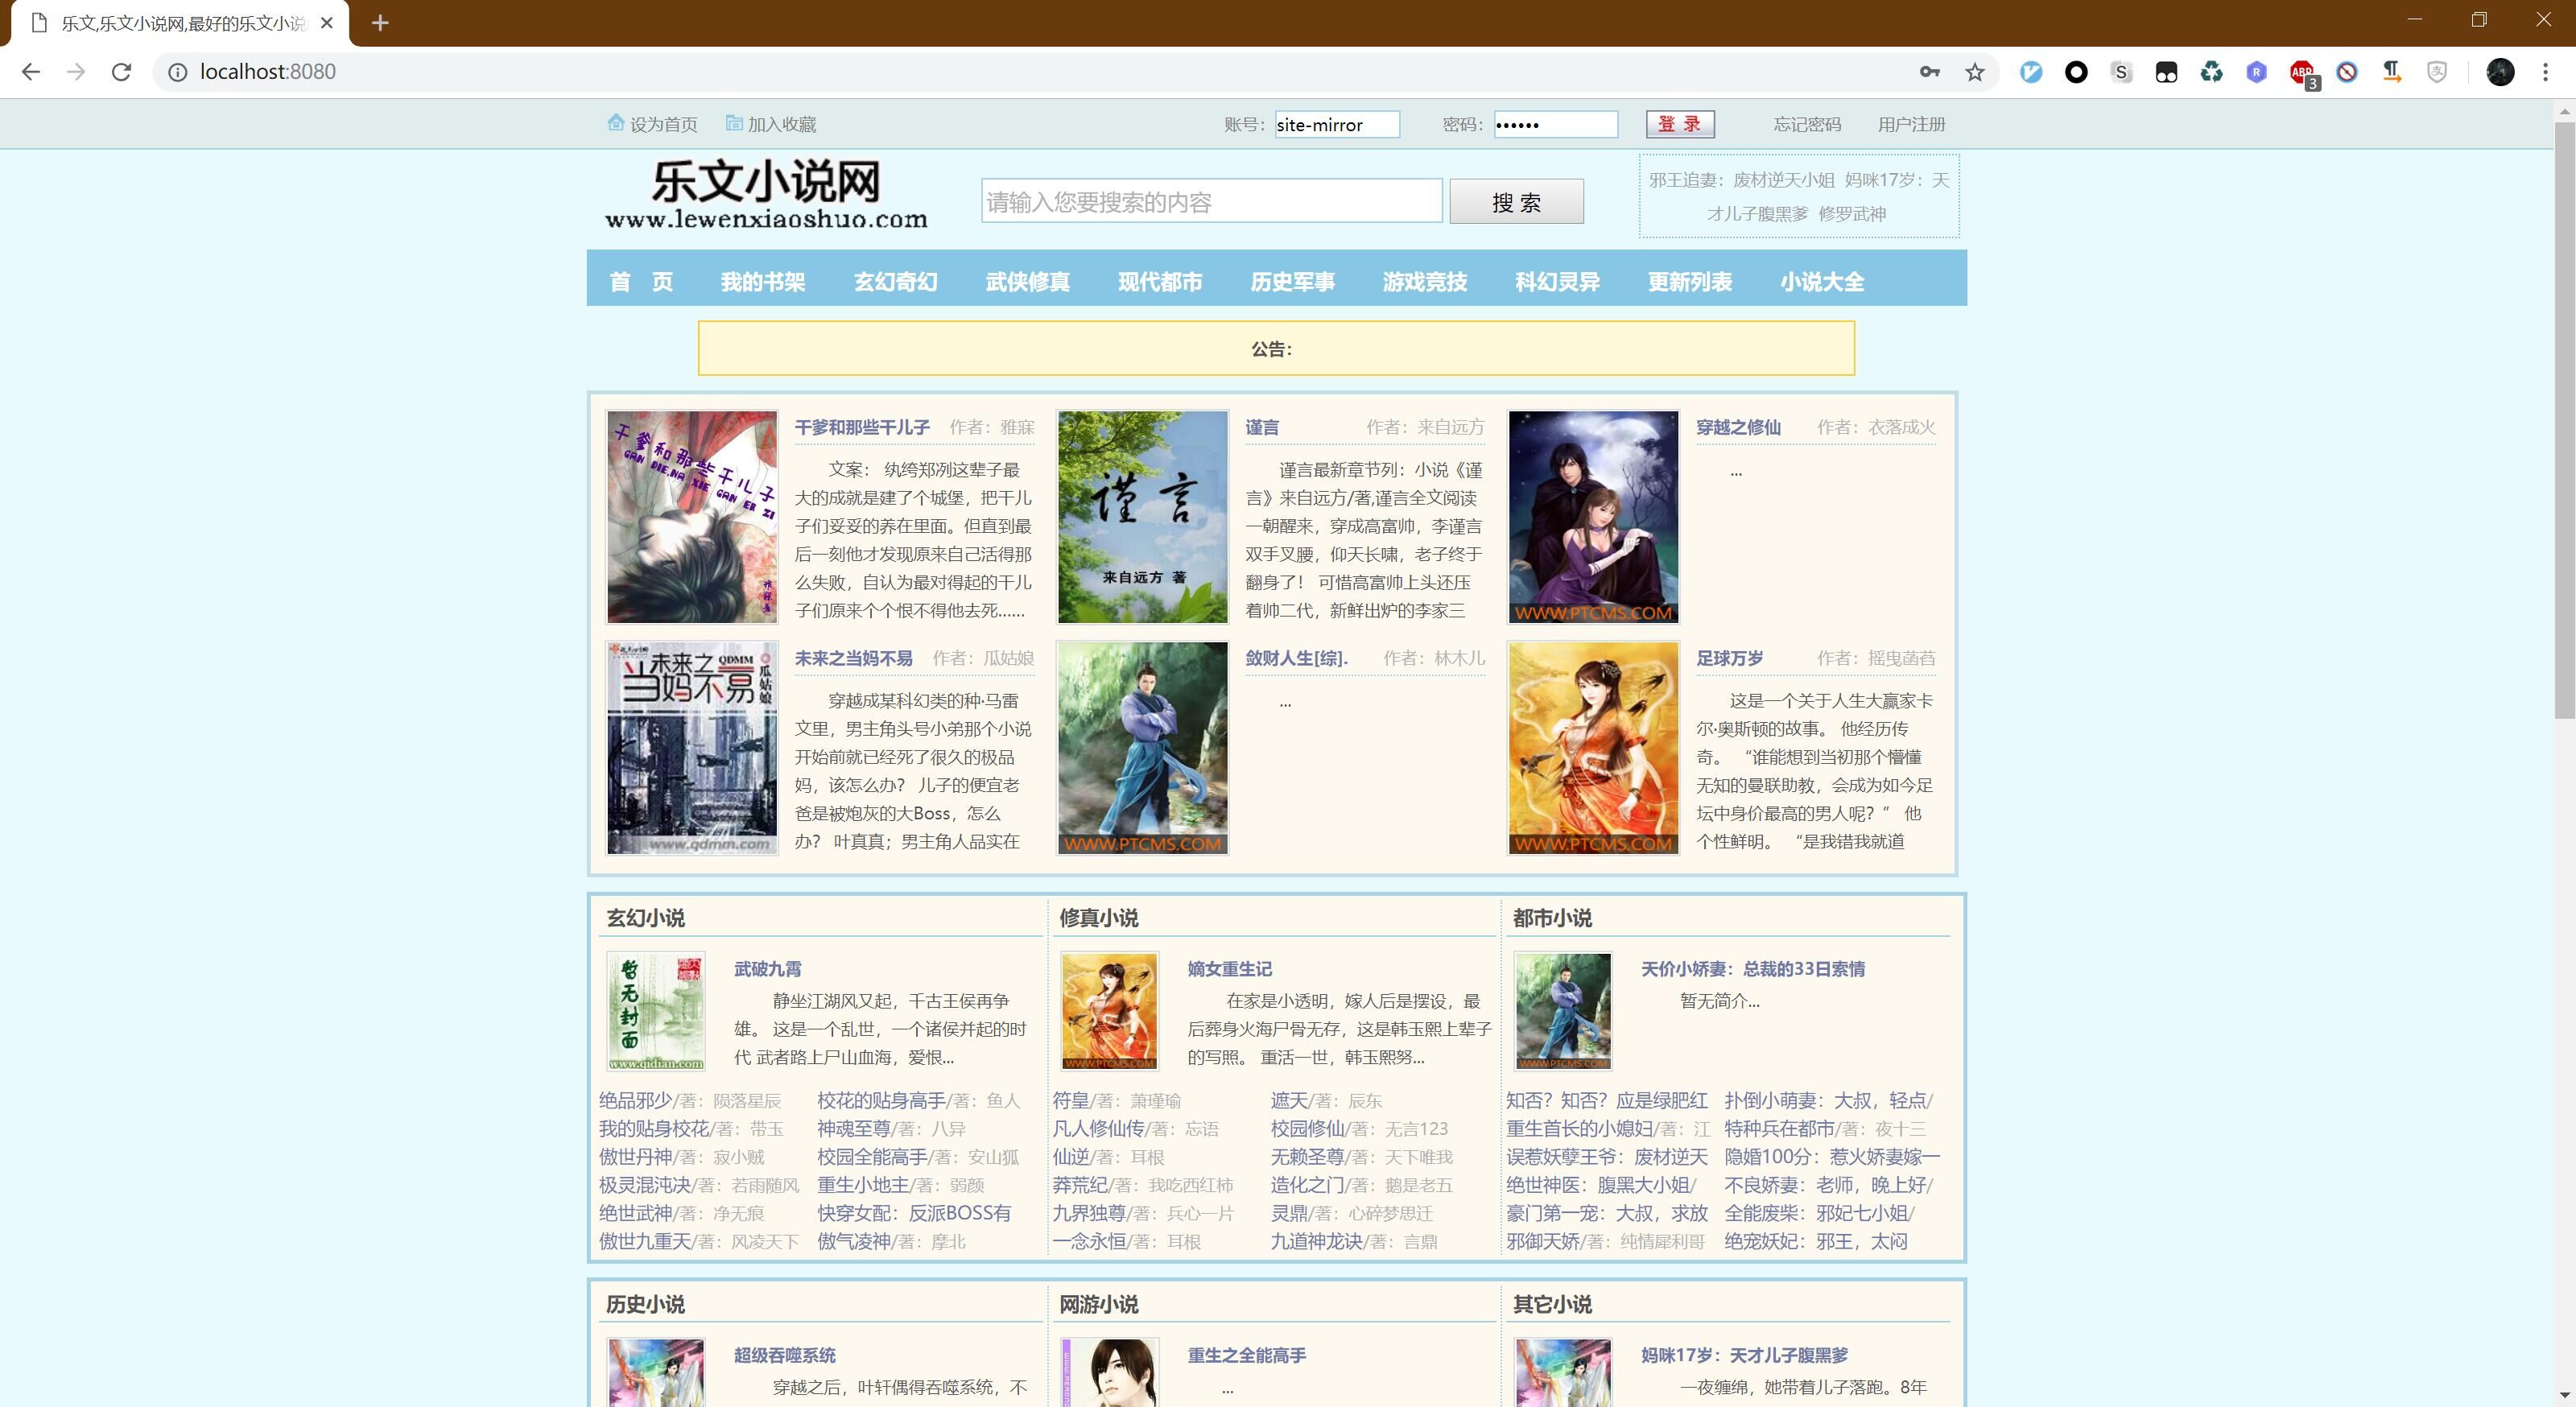Open the Chrome three-dot menu

[2545, 72]
